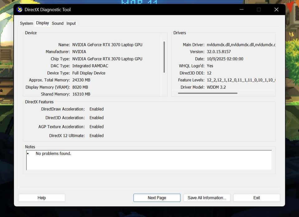Click the 24330 MB total memory value

(81, 80)
